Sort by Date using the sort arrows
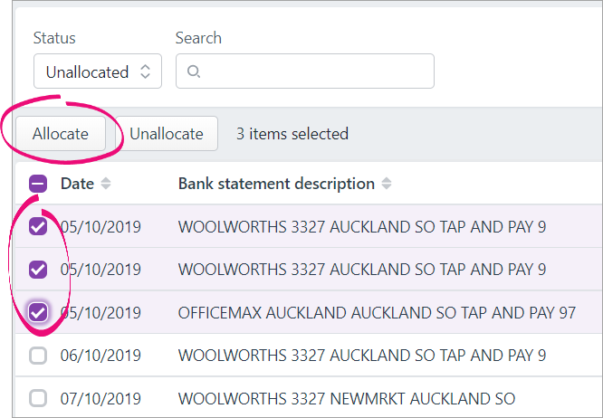 point(106,184)
